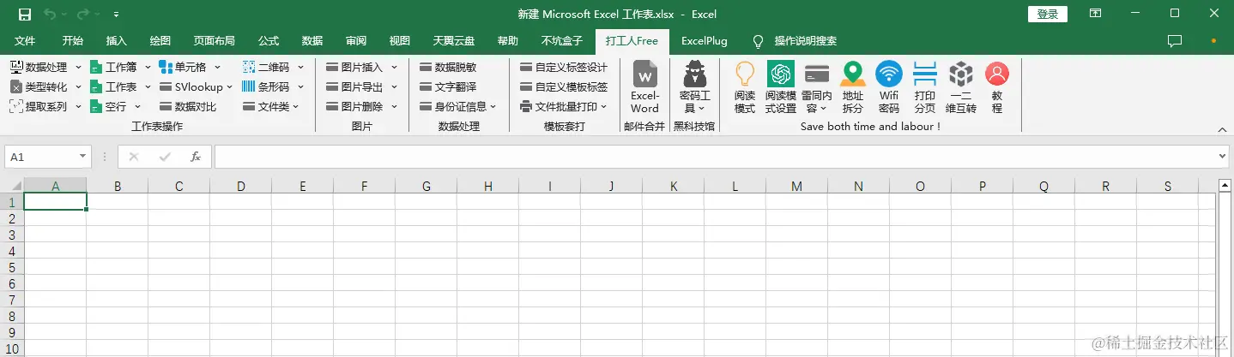Expand the 文件类 file tools menu
The image size is (1234, 357).
click(x=270, y=106)
